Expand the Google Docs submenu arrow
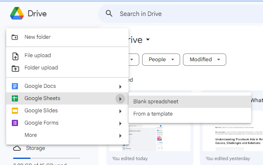Screen dimensions: 263x165 tap(120, 87)
